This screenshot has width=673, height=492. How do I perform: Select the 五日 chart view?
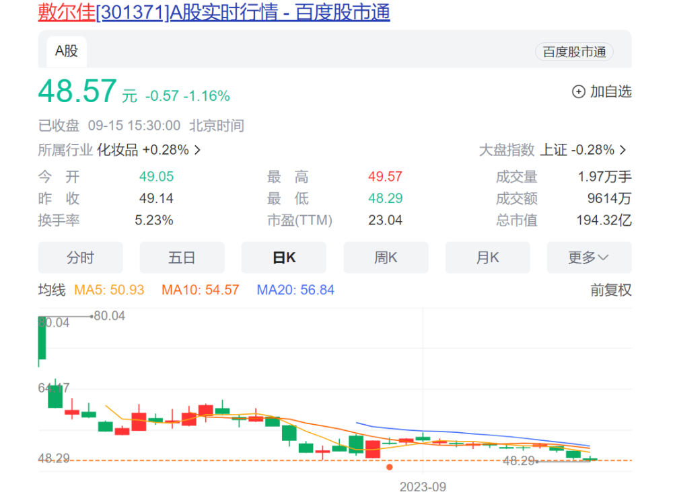(182, 257)
